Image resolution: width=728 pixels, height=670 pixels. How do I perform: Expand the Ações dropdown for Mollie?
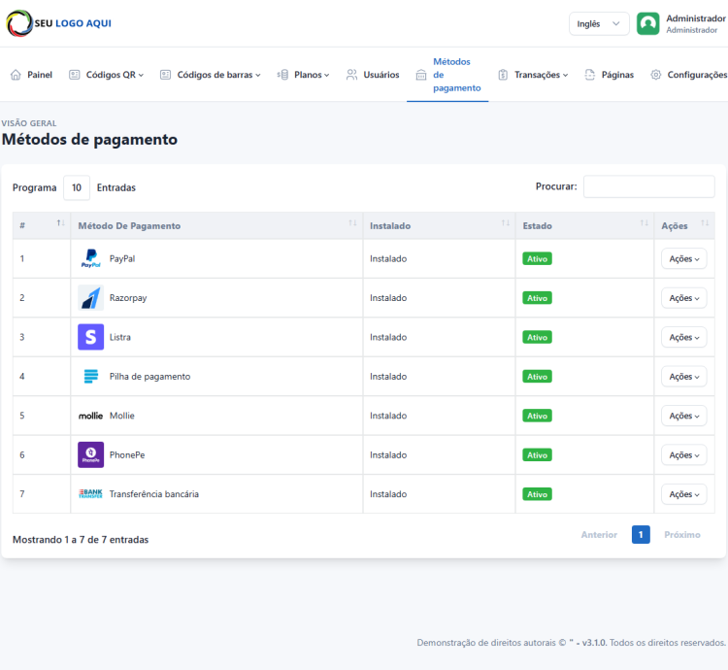683,416
